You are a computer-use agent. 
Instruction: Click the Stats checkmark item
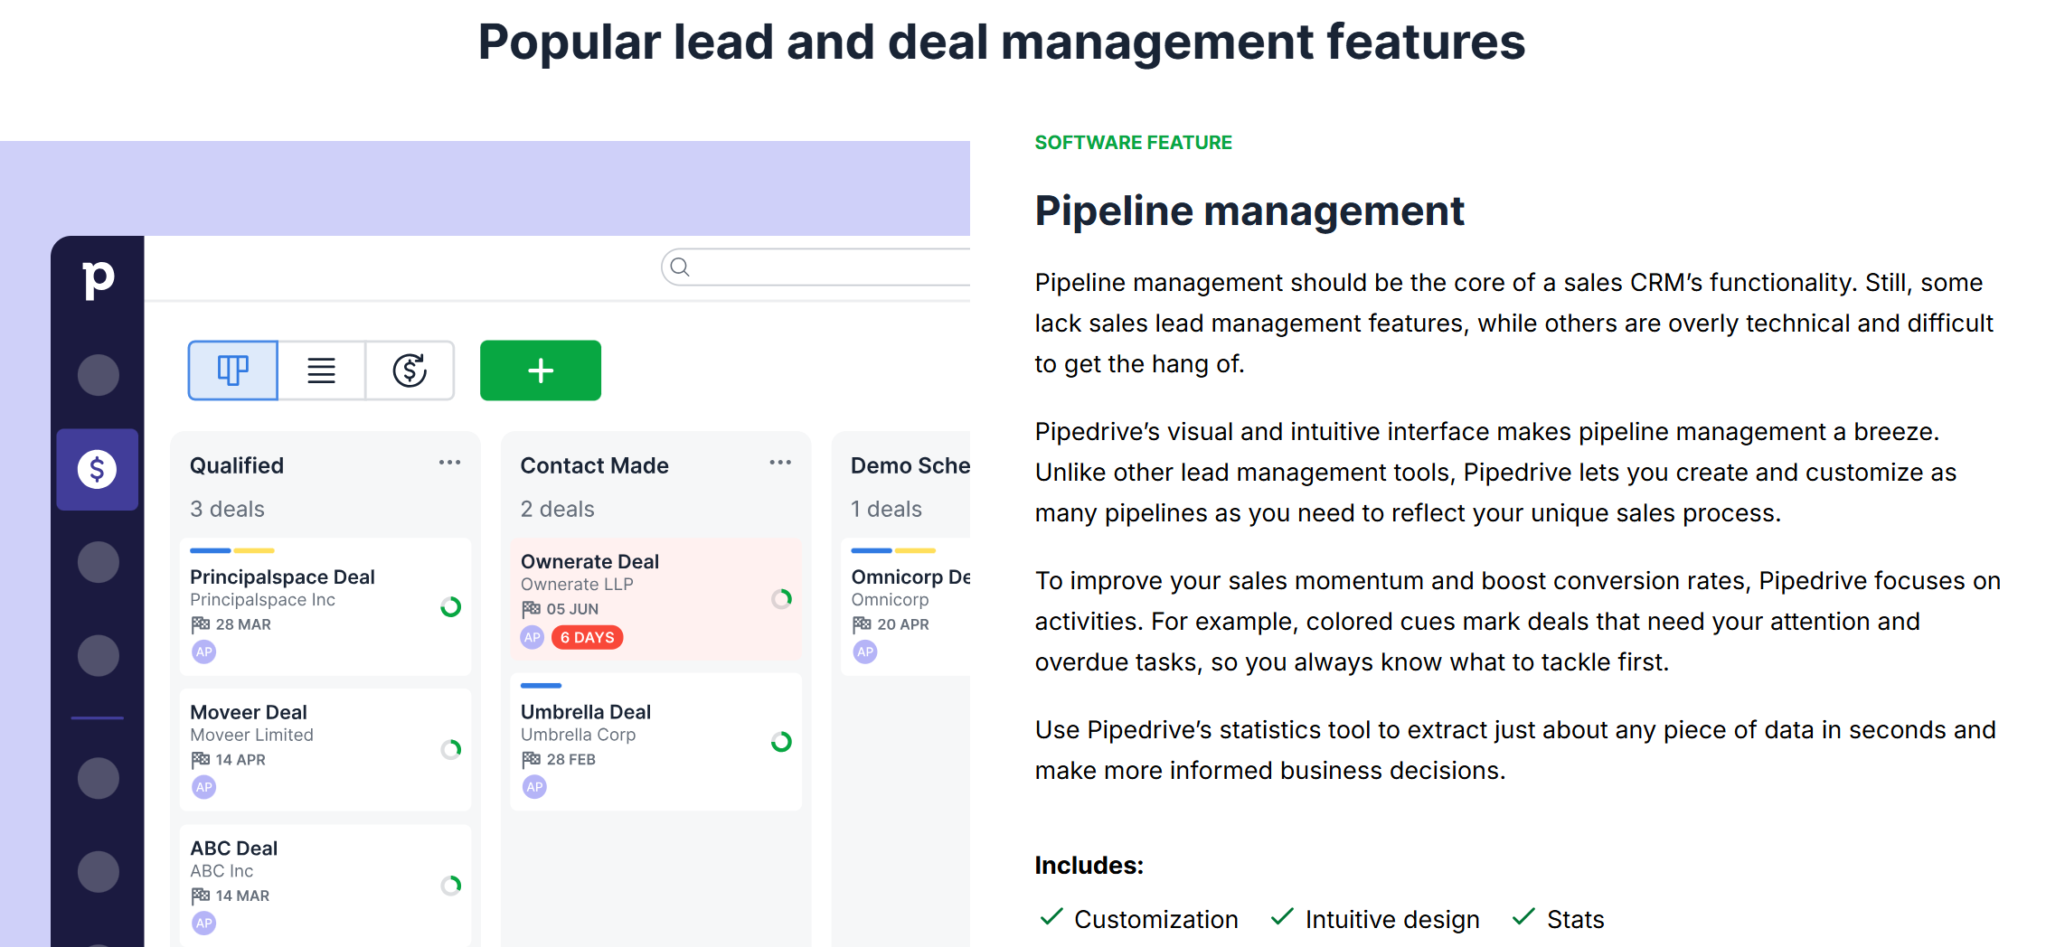click(x=1558, y=919)
